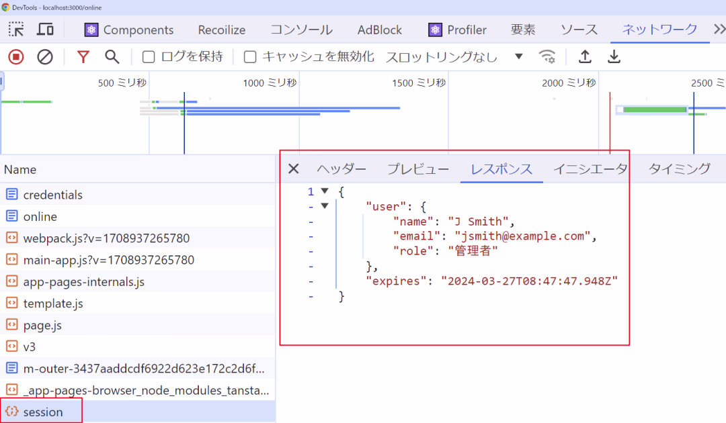The image size is (726, 423).
Task: Select webpack.js?v=1708937265780 request
Action: (138, 238)
